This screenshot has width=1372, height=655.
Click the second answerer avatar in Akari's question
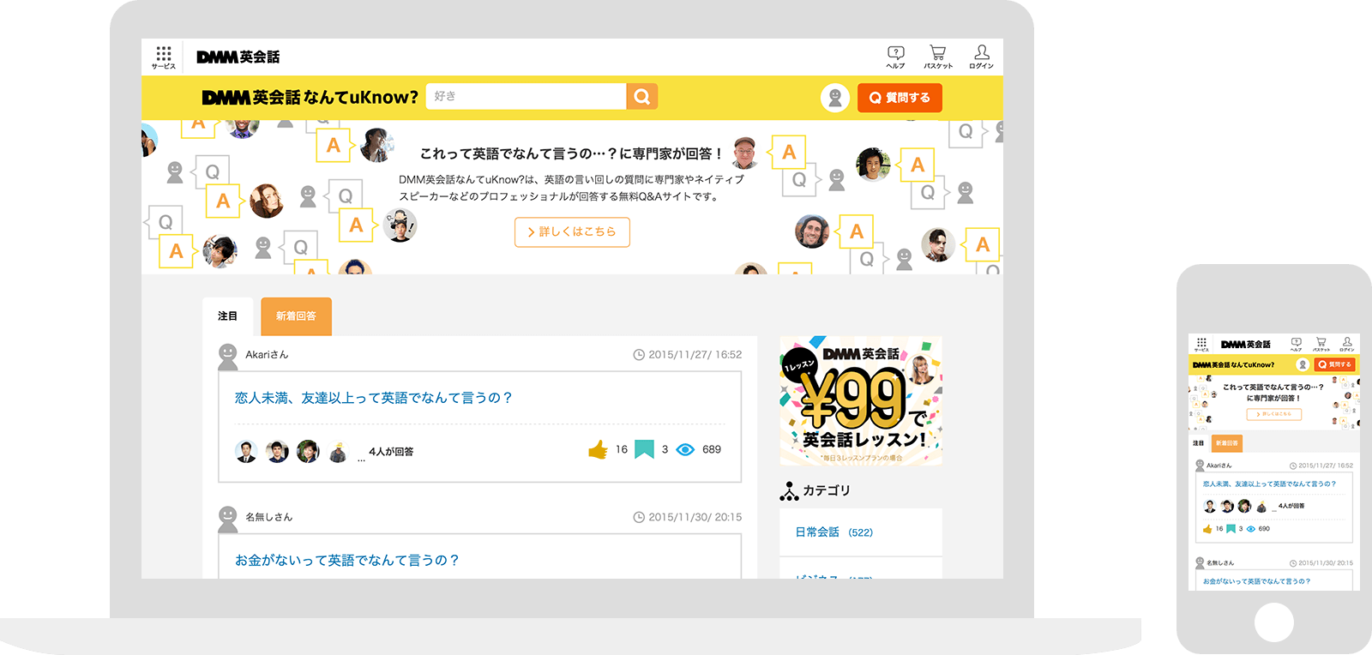[277, 451]
